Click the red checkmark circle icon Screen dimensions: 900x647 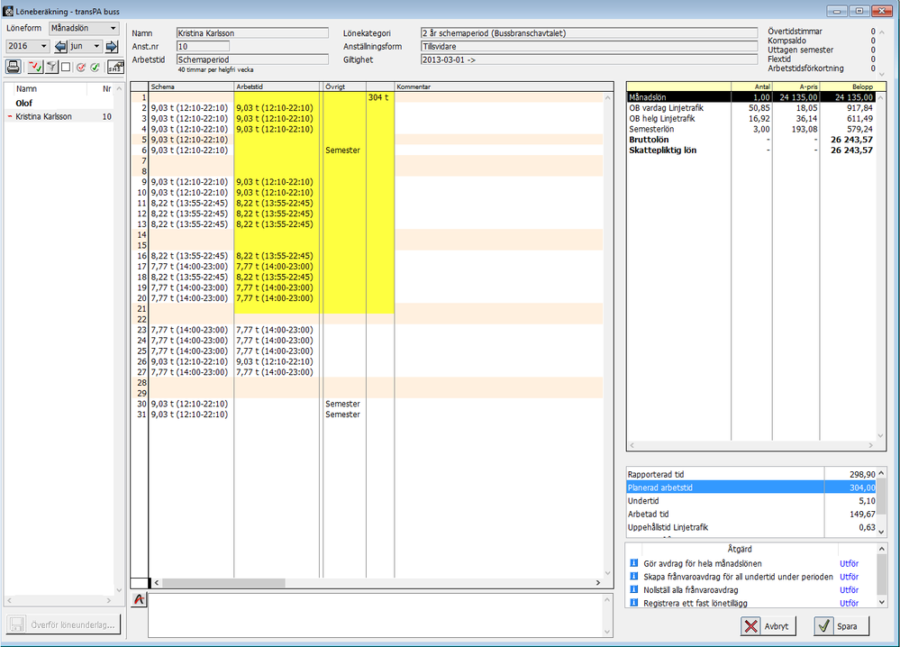[81, 68]
